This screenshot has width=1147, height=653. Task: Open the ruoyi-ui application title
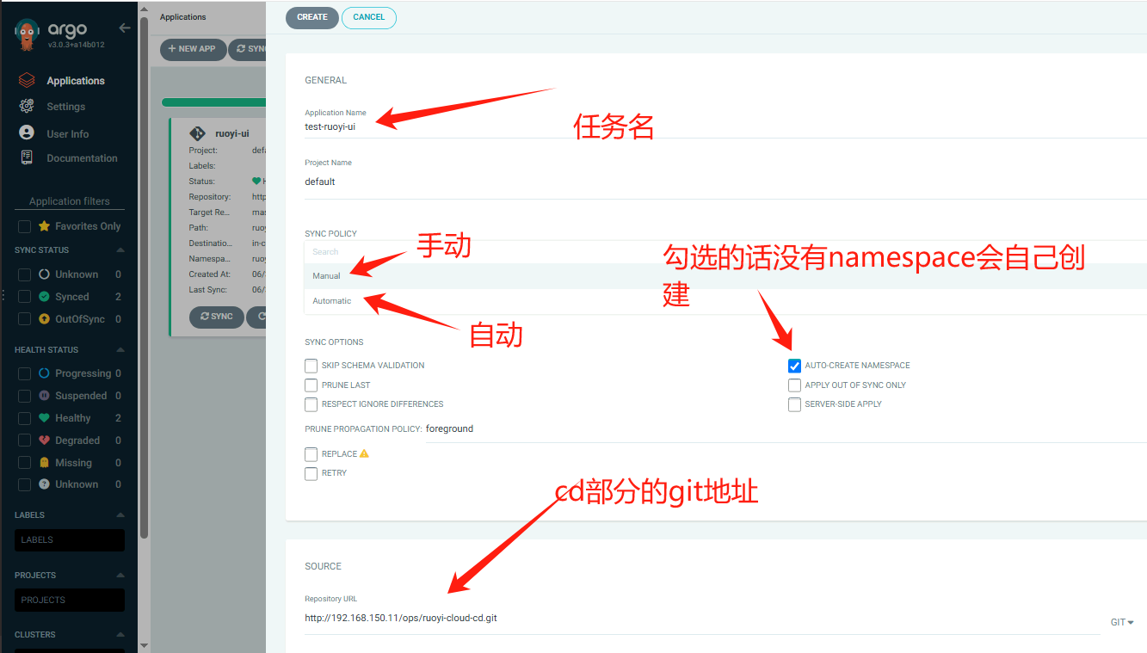(x=232, y=133)
